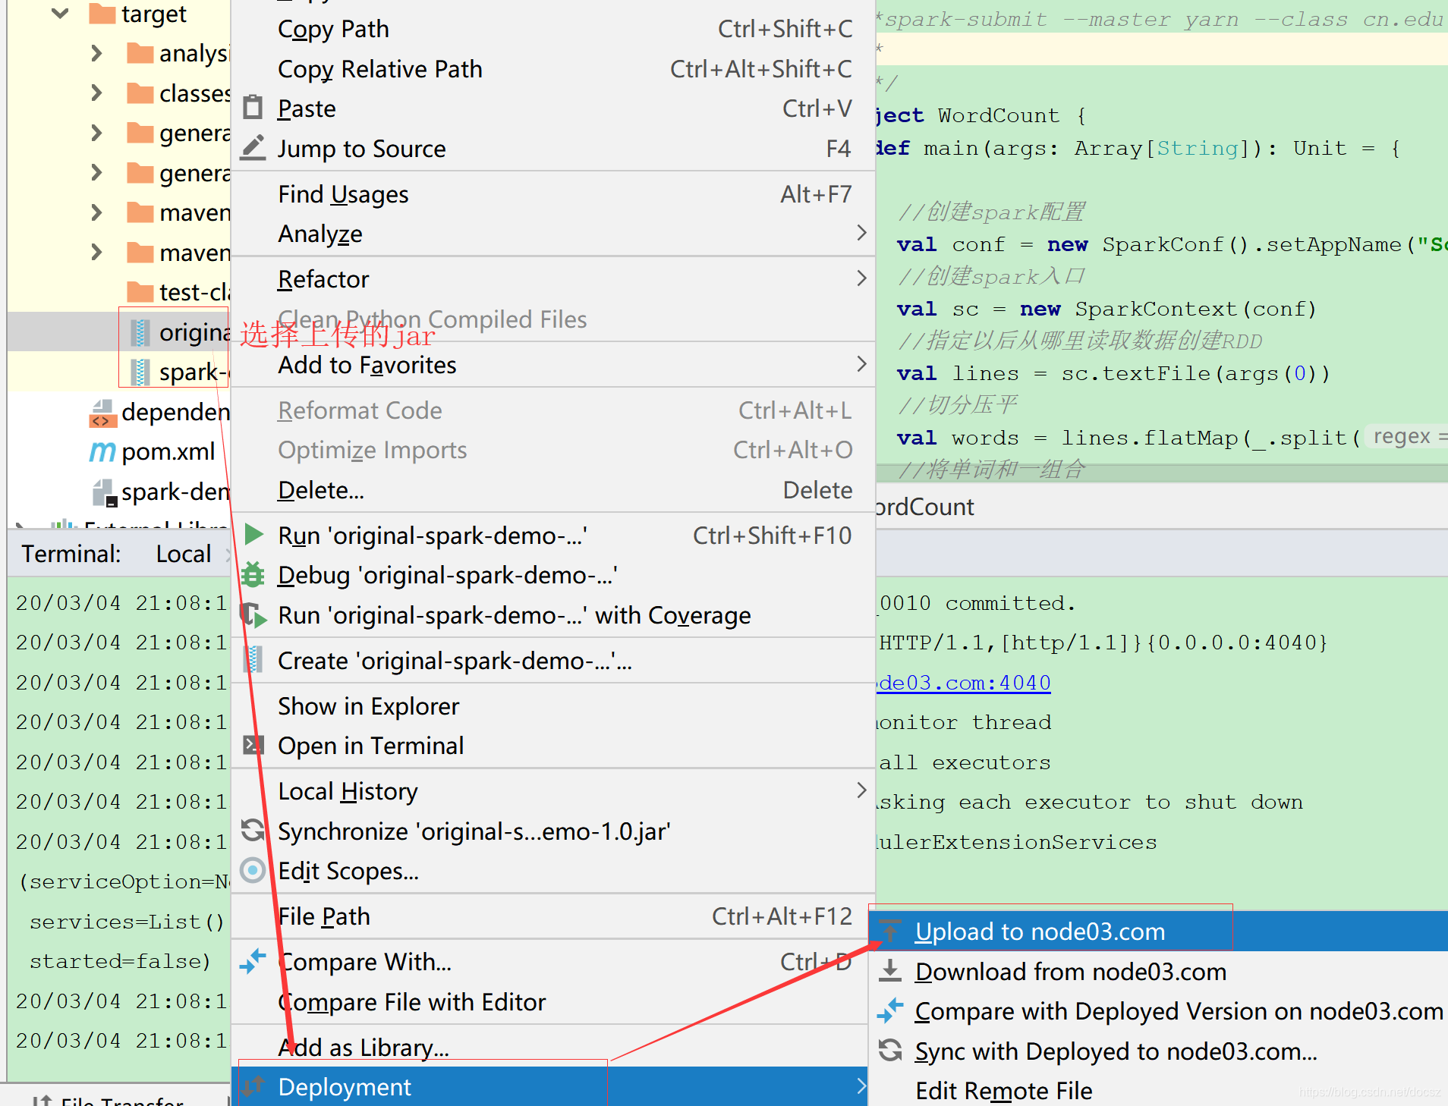Choose Copy Relative Path menu entry
1448x1106 pixels.
553,68
